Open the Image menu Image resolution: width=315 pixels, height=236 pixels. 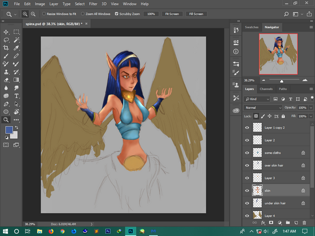[40, 4]
